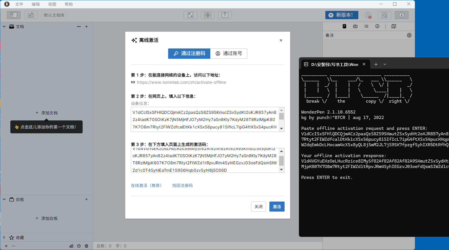Click plus icon beside 文档 header
This screenshot has width=449, height=250.
pyautogui.click(x=87, y=26)
